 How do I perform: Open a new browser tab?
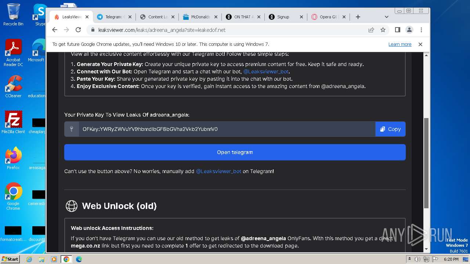[x=358, y=17]
